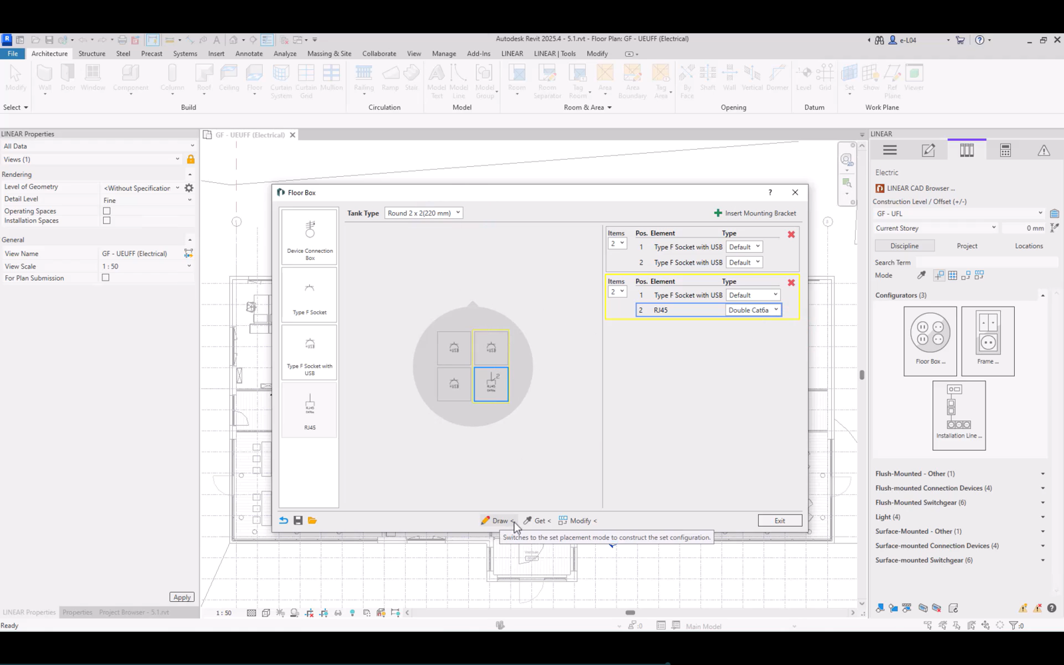Open the Double Cat6a type dropdown
The height and width of the screenshot is (665, 1064).
(753, 310)
